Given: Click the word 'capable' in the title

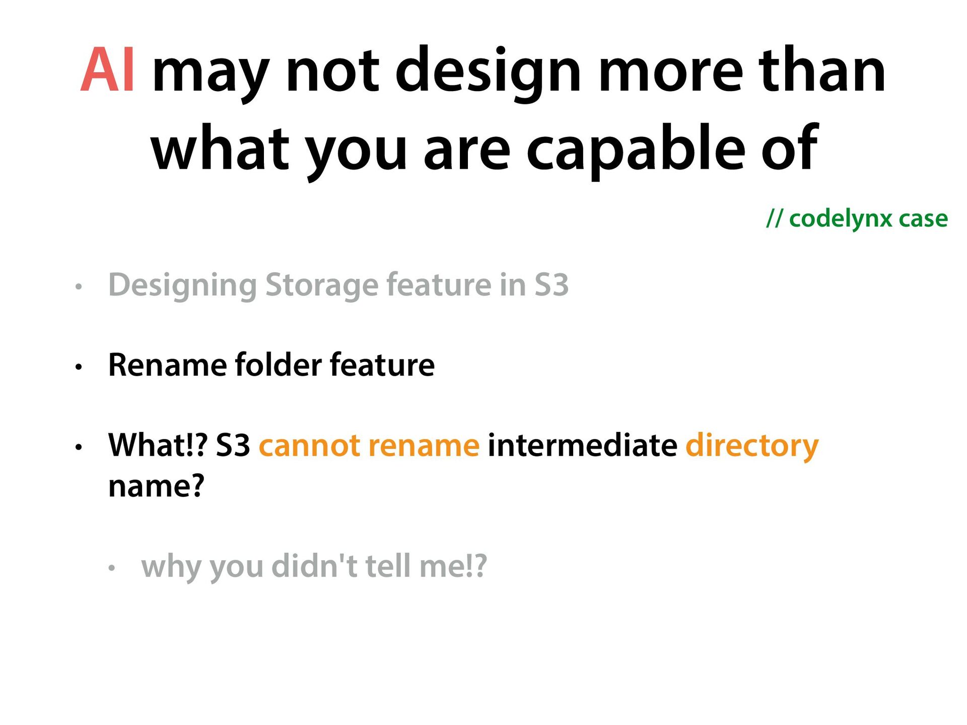Looking at the screenshot, I should click(x=636, y=150).
